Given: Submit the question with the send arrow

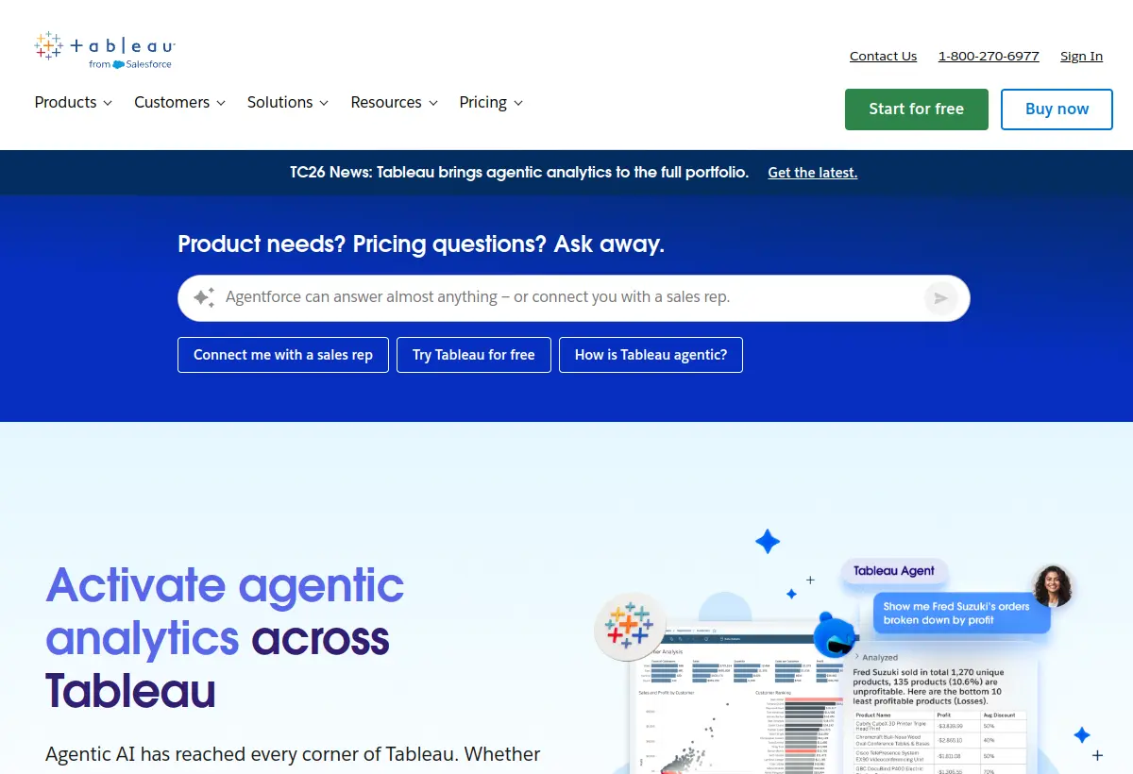Looking at the screenshot, I should point(940,298).
